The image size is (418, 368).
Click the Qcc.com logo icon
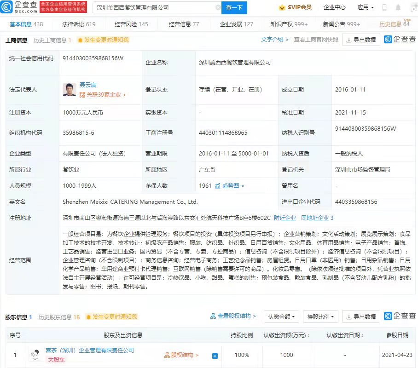[6, 7]
